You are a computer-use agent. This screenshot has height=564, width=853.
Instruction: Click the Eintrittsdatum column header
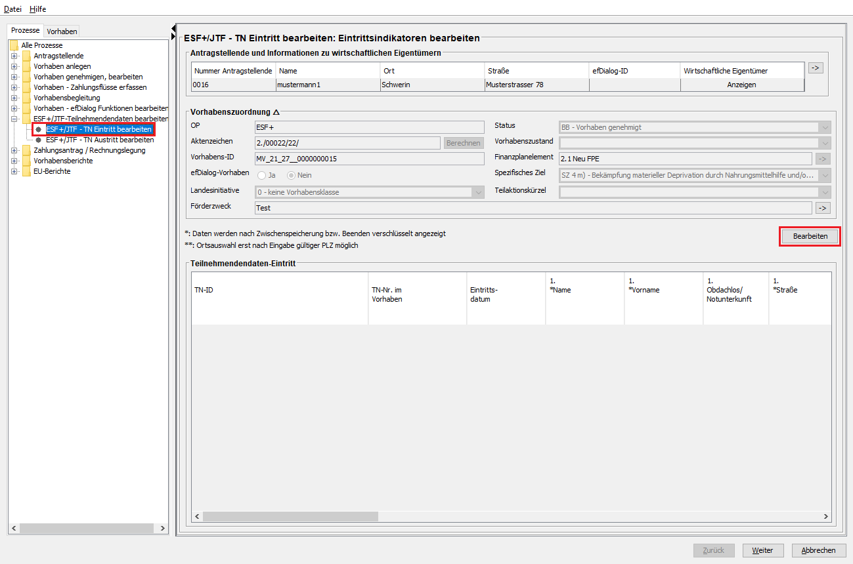coord(506,298)
